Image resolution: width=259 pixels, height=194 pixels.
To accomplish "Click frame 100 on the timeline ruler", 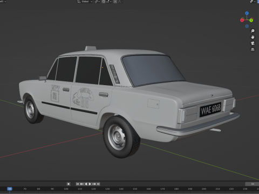I will coord(66,189).
